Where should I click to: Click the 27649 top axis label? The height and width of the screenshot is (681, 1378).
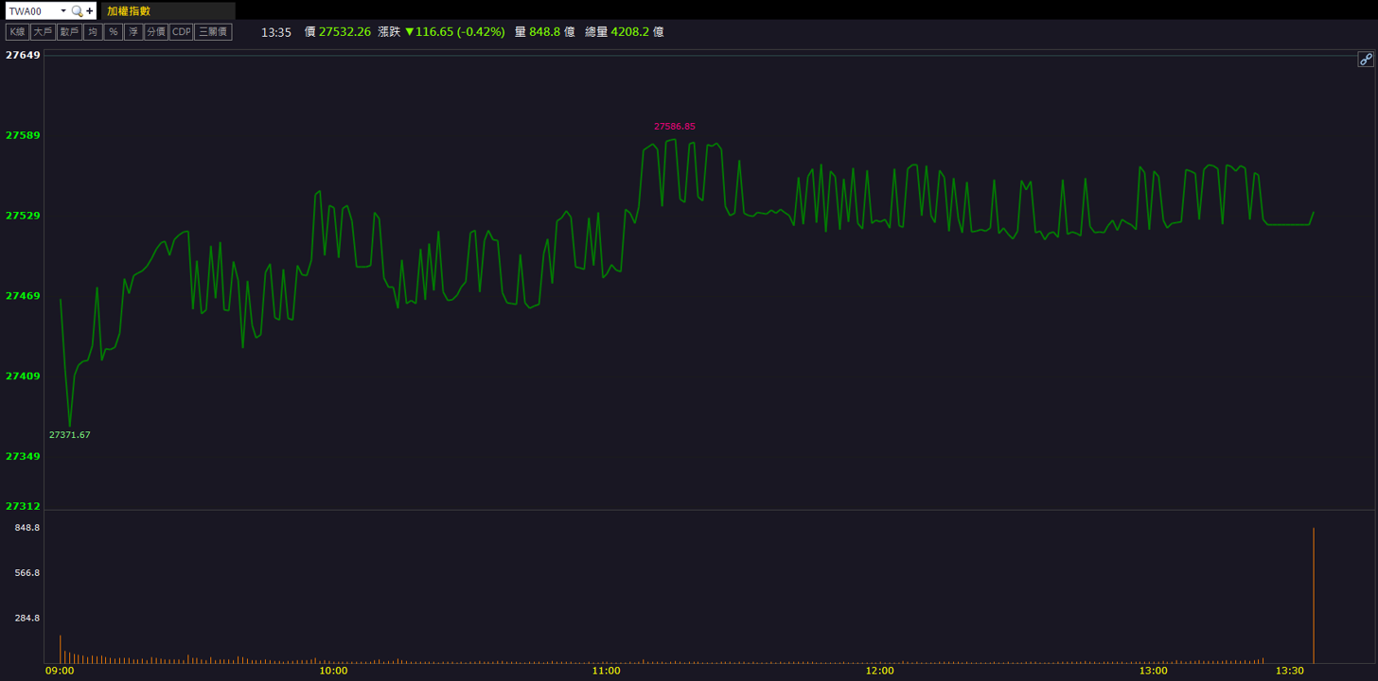tap(23, 55)
